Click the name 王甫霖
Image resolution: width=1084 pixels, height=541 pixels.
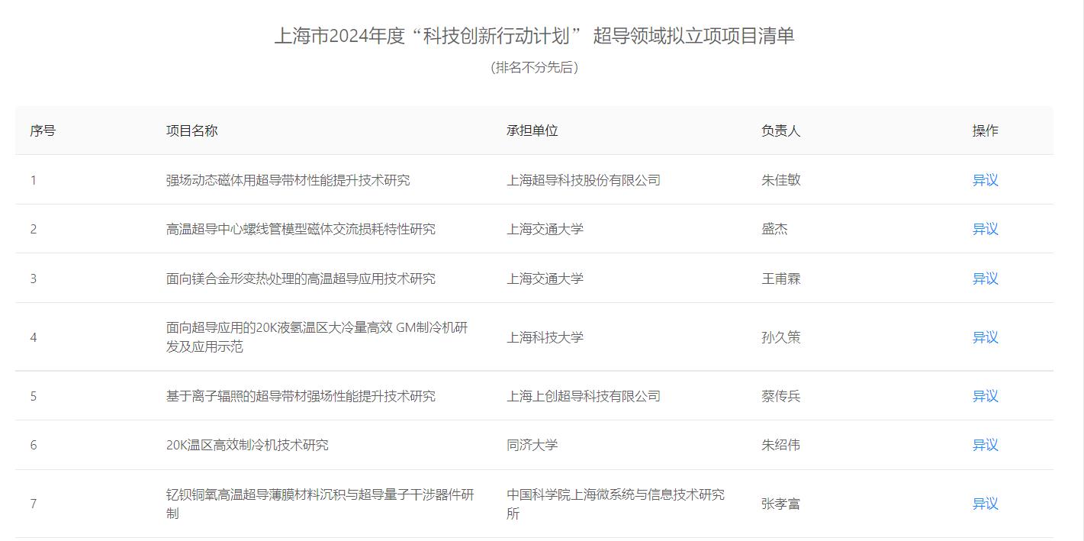pyautogui.click(x=781, y=279)
